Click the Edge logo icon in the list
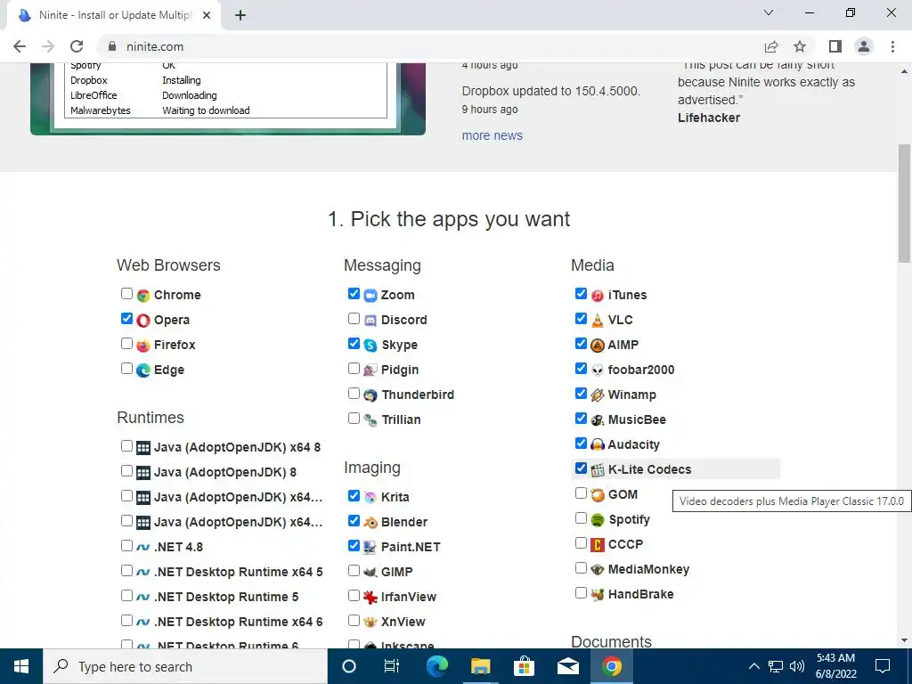Viewport: 912px width, 684px height. click(x=143, y=370)
